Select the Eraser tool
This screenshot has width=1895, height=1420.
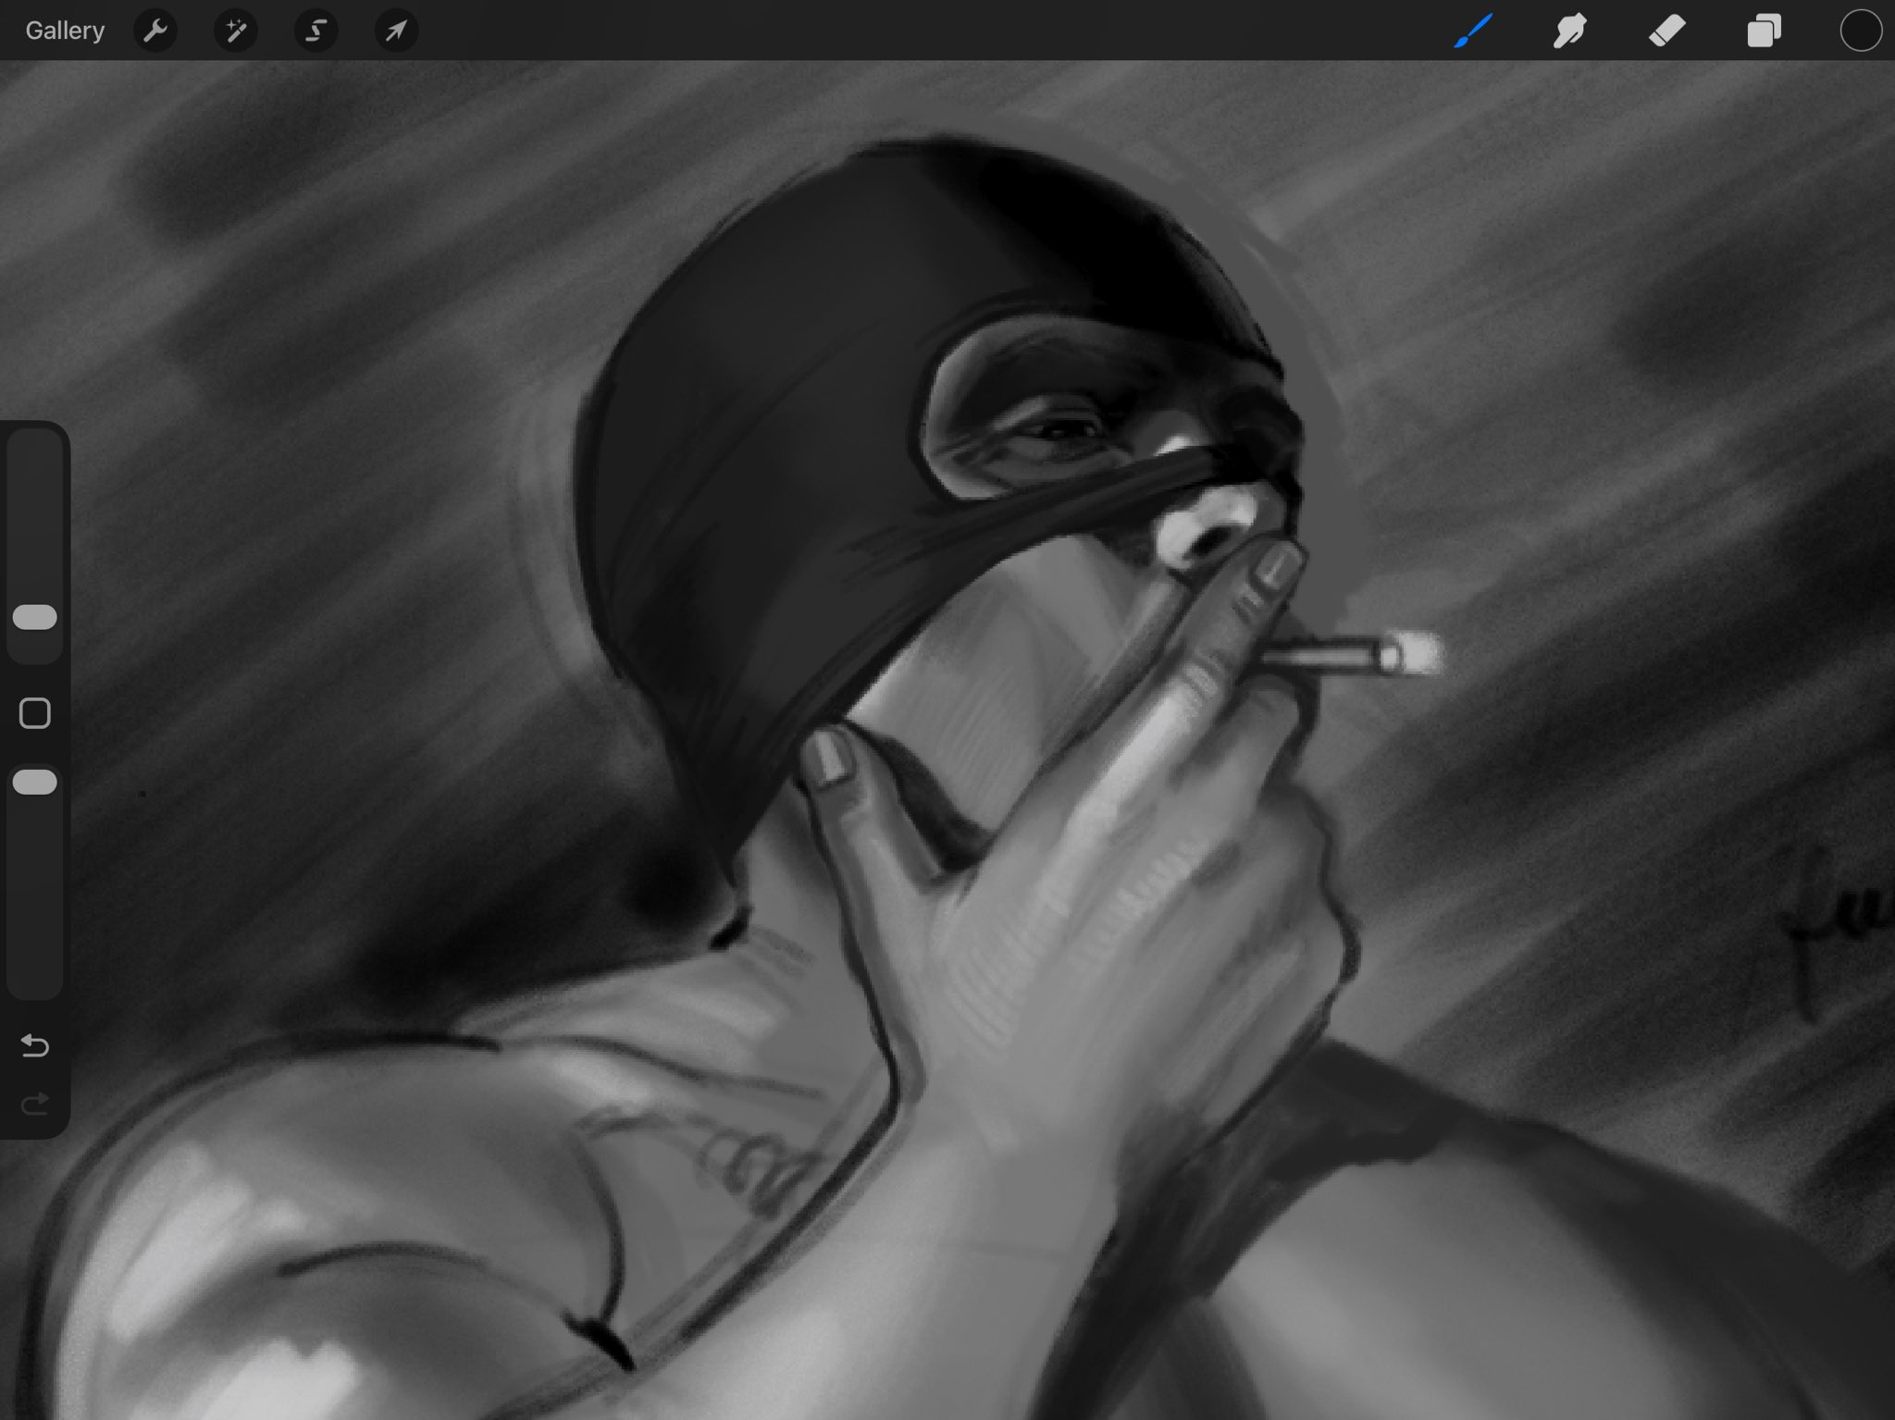click(x=1667, y=31)
